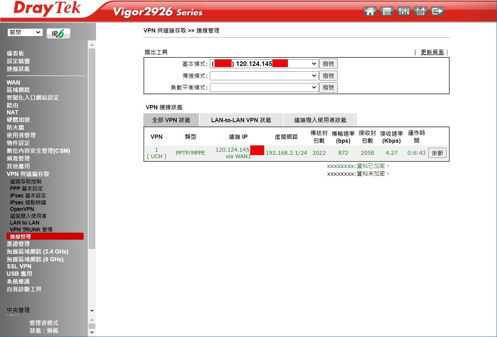The image size is (497, 337).
Task: Open PPP 基本設定 submenu item
Action: [x=26, y=188]
